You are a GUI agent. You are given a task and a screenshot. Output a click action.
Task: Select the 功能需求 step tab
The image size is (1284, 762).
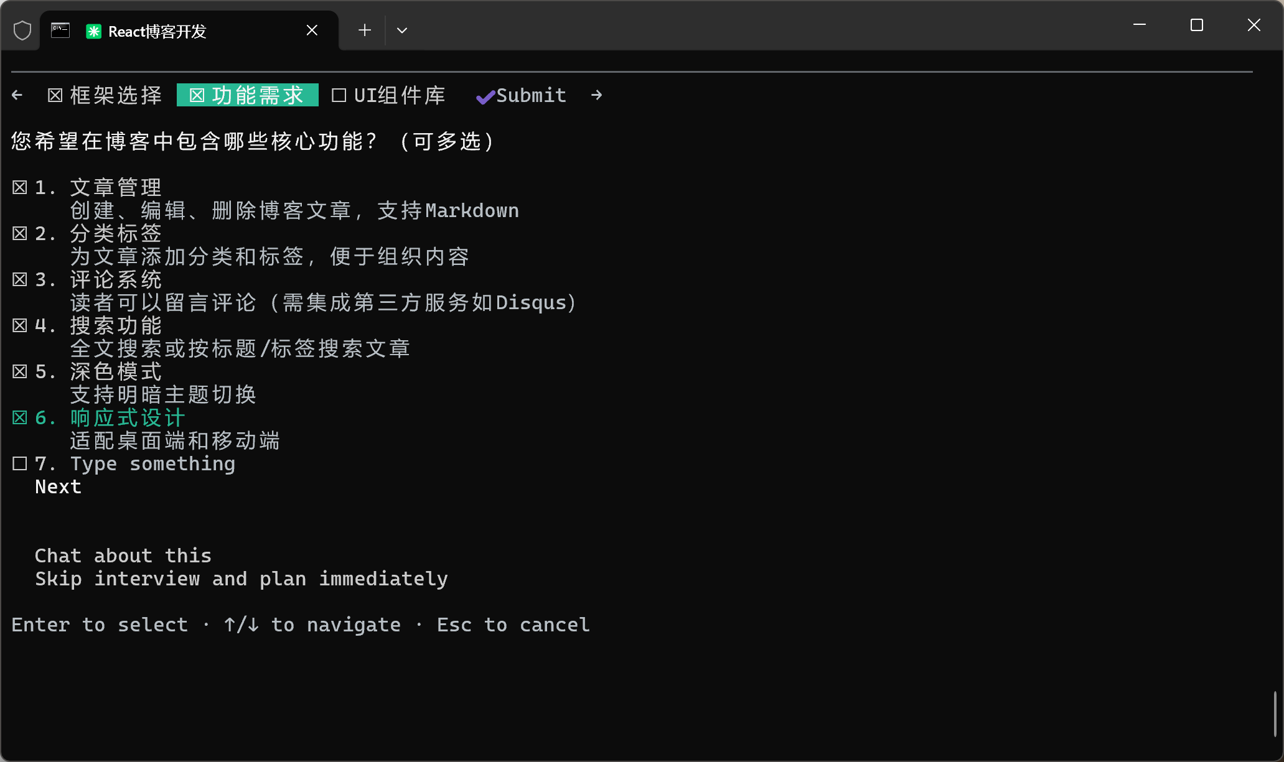tap(248, 95)
